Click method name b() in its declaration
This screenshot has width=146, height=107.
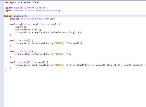[x=28, y=41]
